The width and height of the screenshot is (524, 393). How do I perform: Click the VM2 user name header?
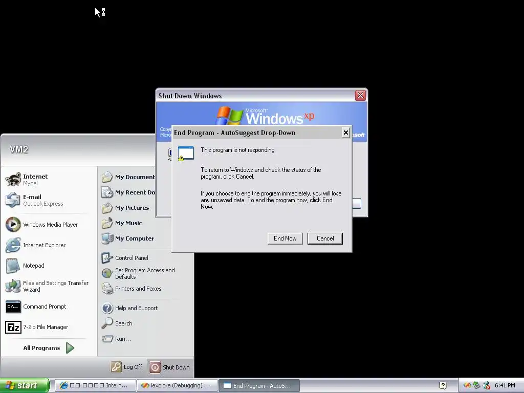point(19,149)
